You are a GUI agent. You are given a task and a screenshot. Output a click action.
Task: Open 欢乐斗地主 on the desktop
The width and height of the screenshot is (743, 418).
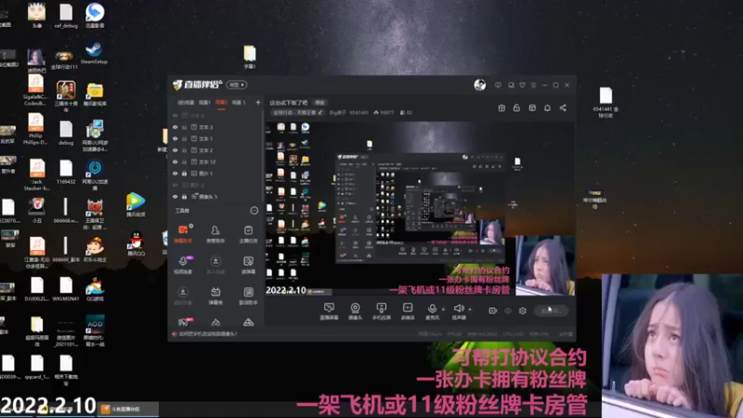pyautogui.click(x=95, y=250)
